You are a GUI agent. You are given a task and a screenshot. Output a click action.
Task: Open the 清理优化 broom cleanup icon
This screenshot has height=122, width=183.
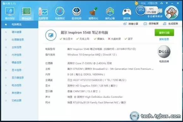93,13
